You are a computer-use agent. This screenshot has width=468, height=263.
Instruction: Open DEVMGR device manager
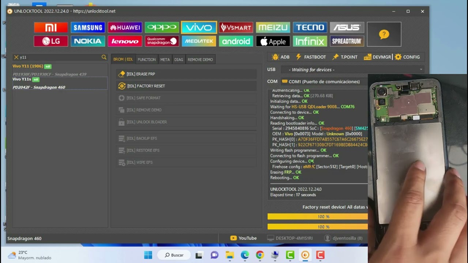tap(377, 57)
